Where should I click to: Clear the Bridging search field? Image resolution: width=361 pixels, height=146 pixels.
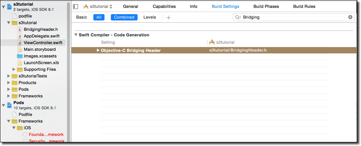(x=350, y=17)
